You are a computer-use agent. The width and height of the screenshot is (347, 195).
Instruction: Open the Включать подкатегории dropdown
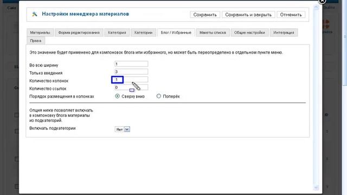pos(123,129)
